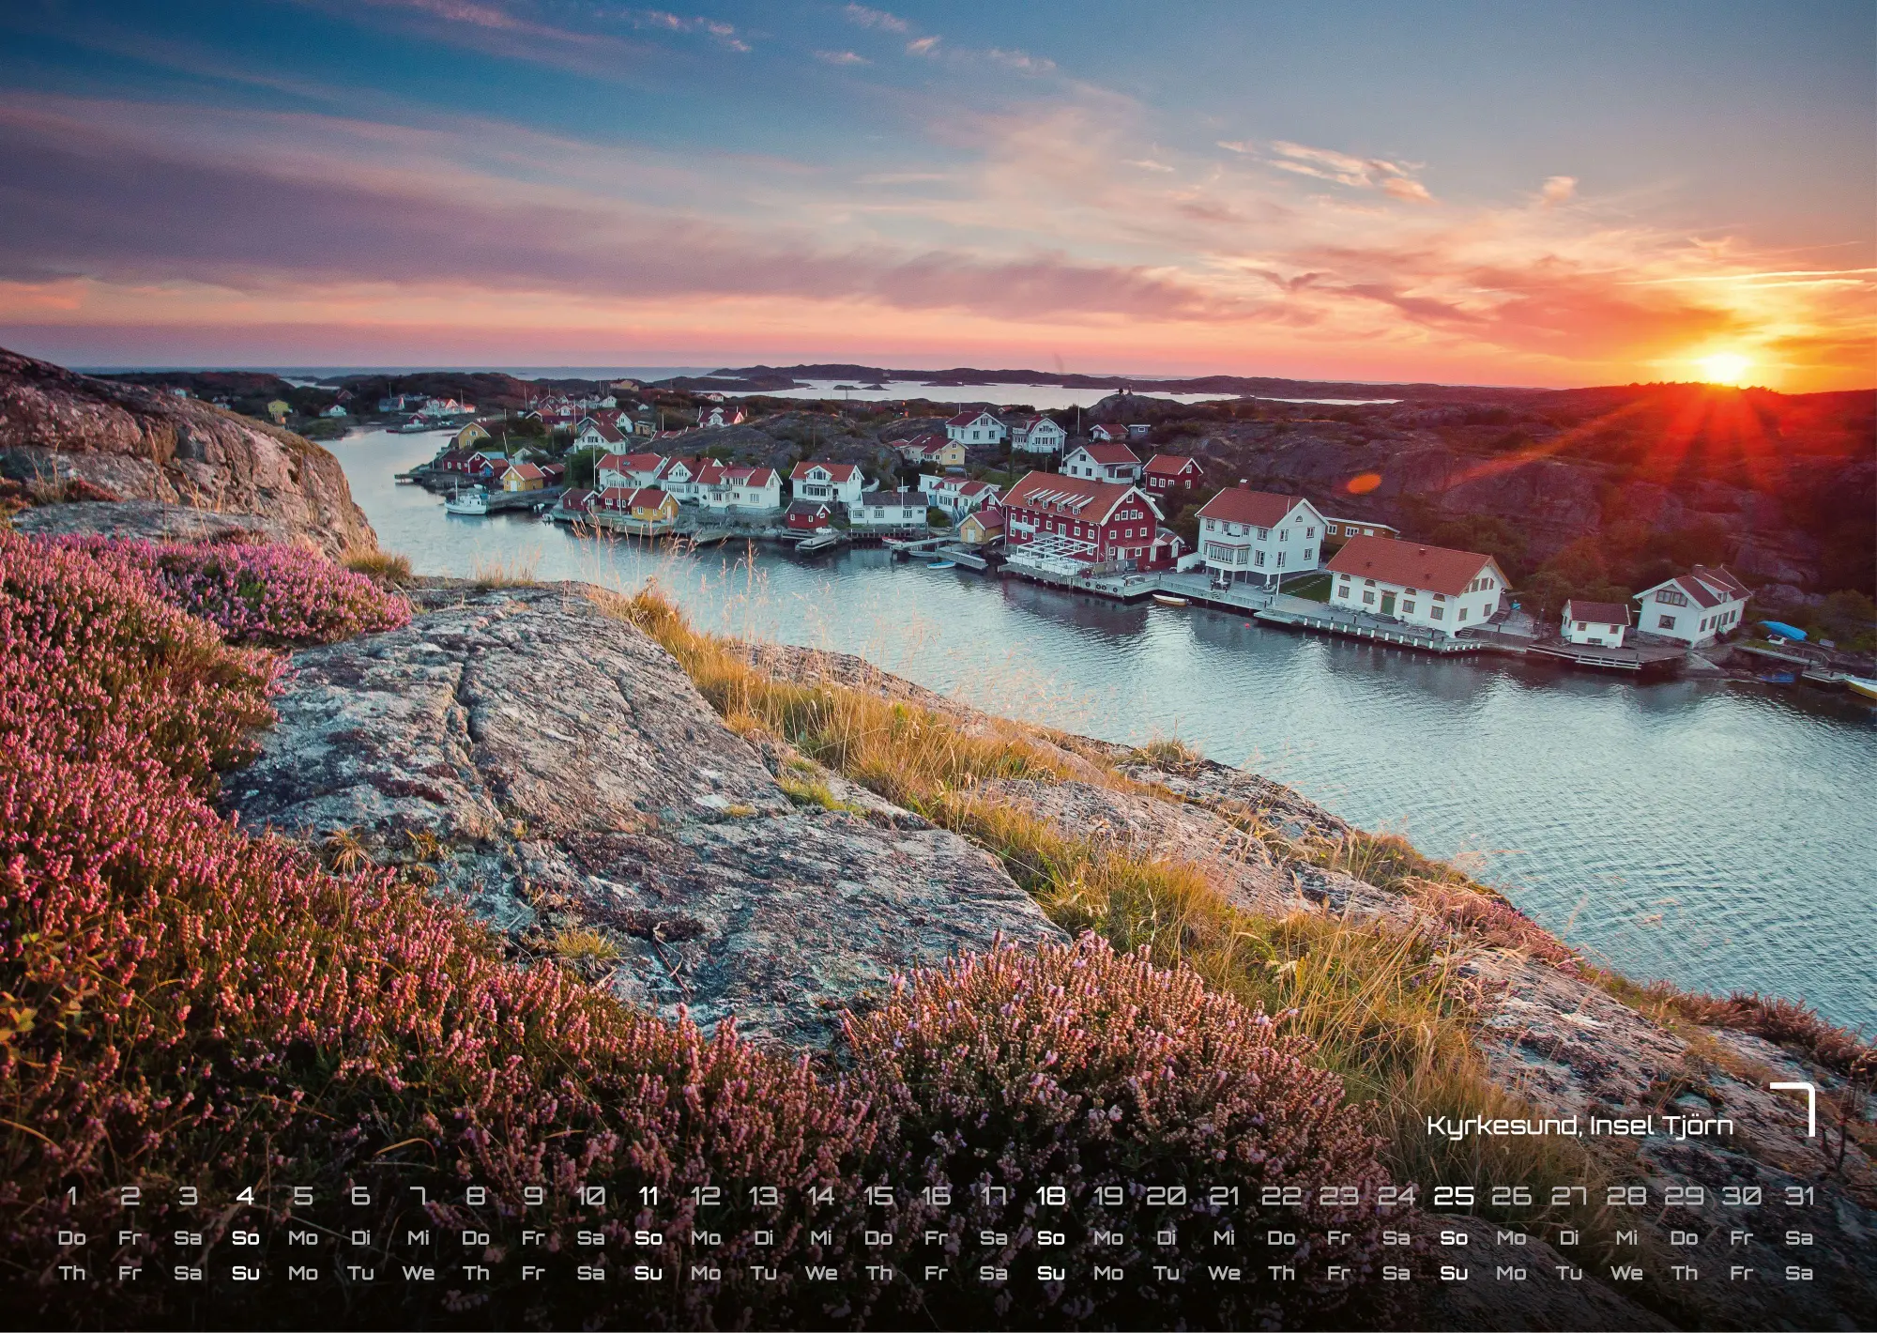The height and width of the screenshot is (1333, 1877).
Task: Click bold 'Su' label under date 18
Action: click(1051, 1274)
